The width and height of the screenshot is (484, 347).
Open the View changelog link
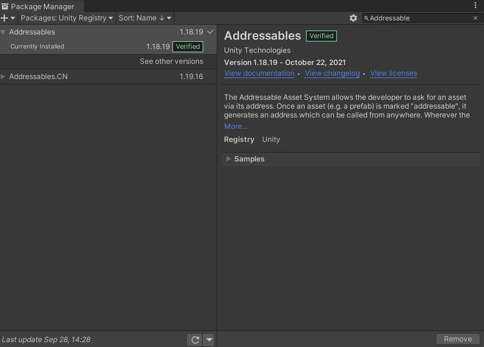(x=332, y=73)
